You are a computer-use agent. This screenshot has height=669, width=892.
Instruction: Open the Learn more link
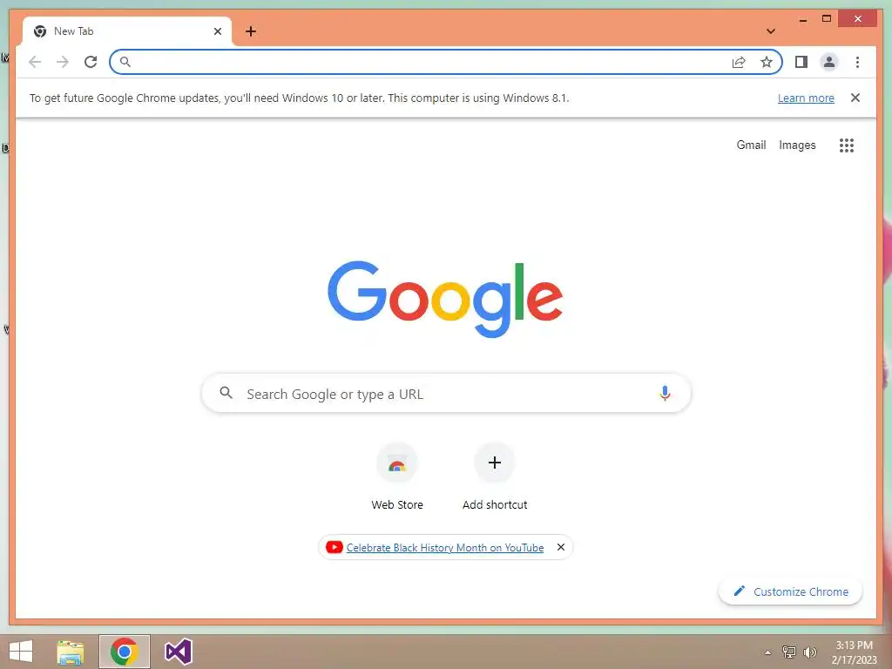click(806, 98)
